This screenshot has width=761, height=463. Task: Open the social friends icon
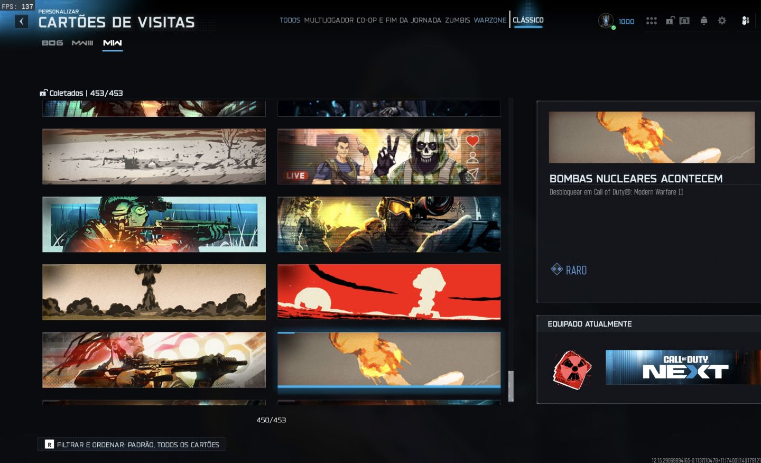(x=746, y=21)
